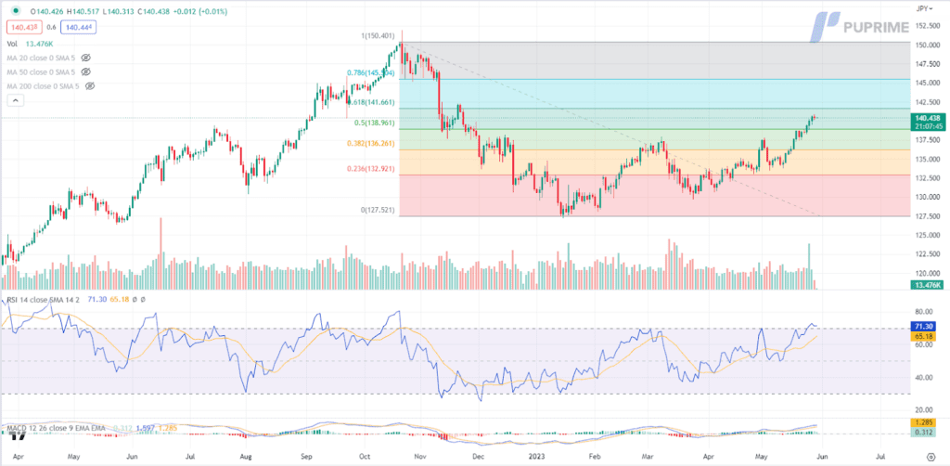Click the Fibonacci 0(127.521) level label
Screen dimensions: 950x466
coord(379,210)
